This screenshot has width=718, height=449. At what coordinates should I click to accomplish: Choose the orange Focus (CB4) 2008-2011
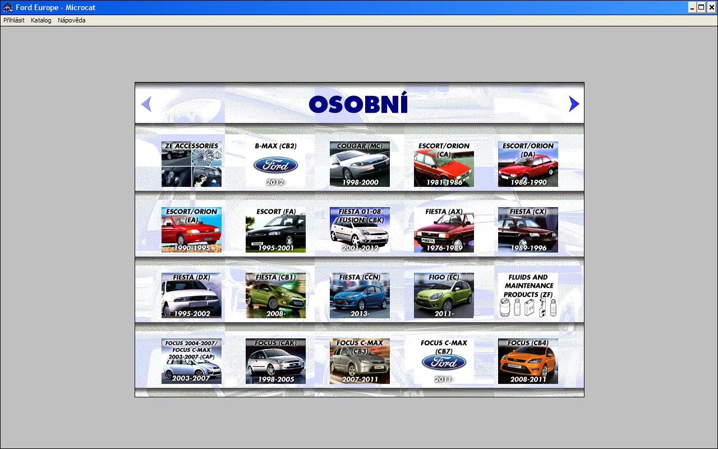[x=528, y=361]
